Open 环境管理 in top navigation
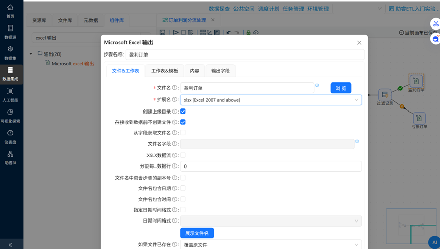 point(318,9)
